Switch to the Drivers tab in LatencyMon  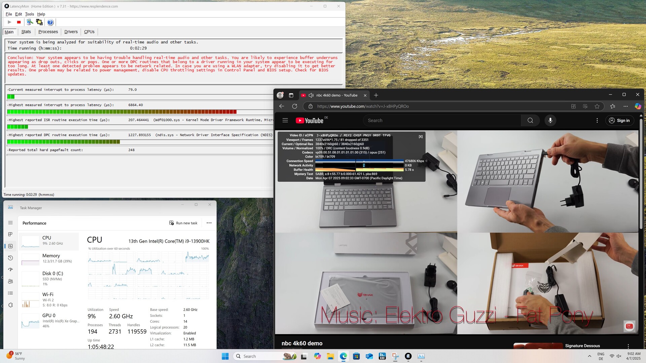click(x=71, y=32)
